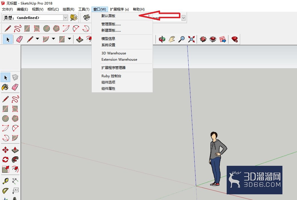Open the 文件(F) menu
The width and height of the screenshot is (297, 200).
point(7,9)
